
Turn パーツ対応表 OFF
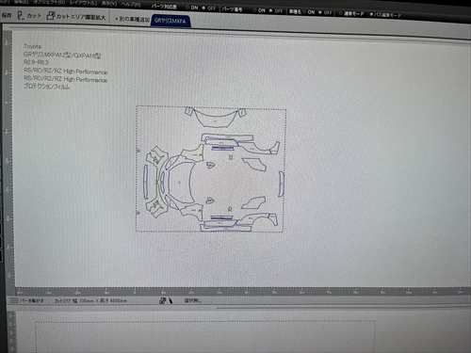click(209, 8)
